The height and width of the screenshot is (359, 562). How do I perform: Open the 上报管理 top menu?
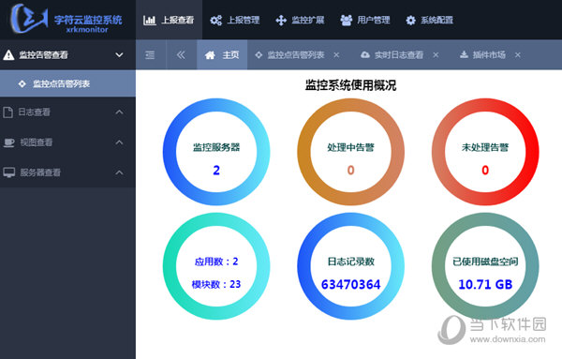[x=235, y=20]
